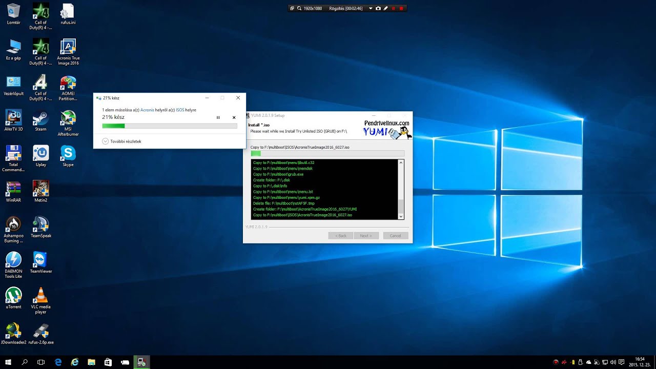Screen dimensions: 656x369
Task: Click the recorder magnifier zoom icon
Action: (299, 8)
